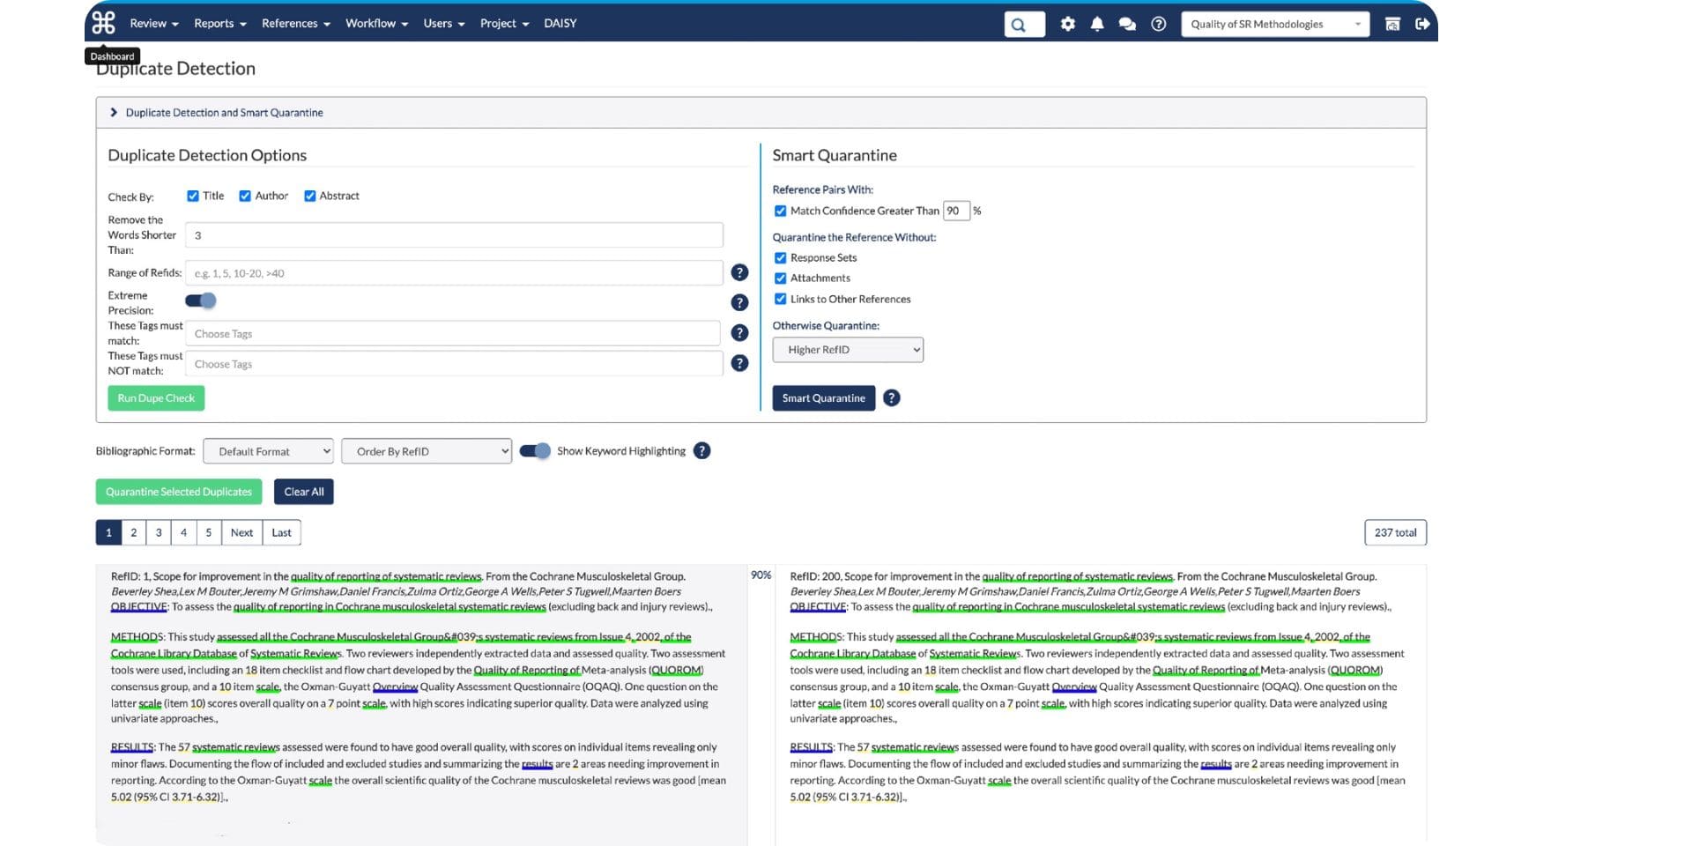
Task: Collapse Duplicate Detection and Smart Quarantine panel
Action: [x=114, y=113]
